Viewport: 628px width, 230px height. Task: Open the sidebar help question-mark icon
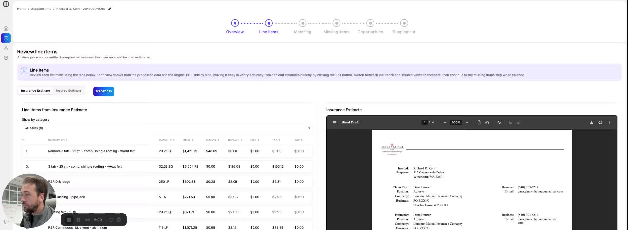(6, 58)
